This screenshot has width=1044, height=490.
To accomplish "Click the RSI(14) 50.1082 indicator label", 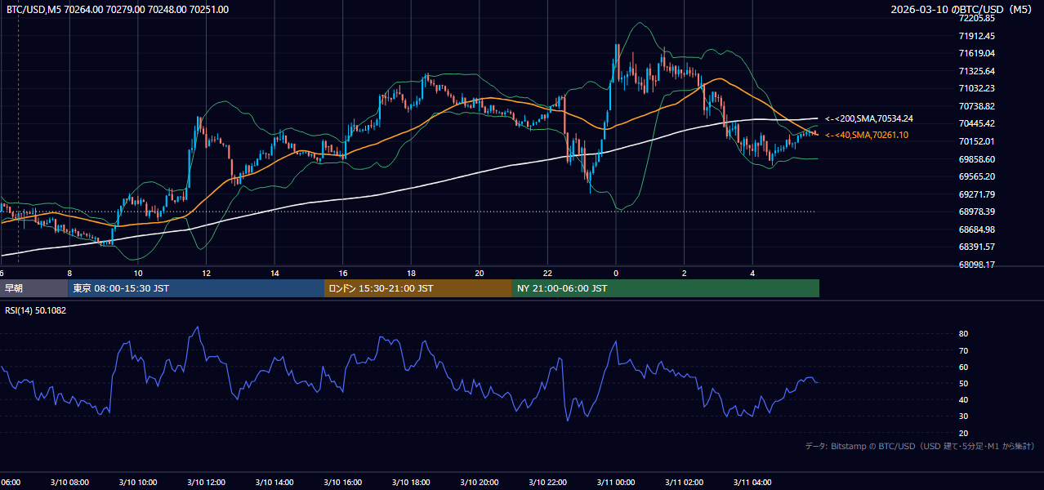I will 36,310.
